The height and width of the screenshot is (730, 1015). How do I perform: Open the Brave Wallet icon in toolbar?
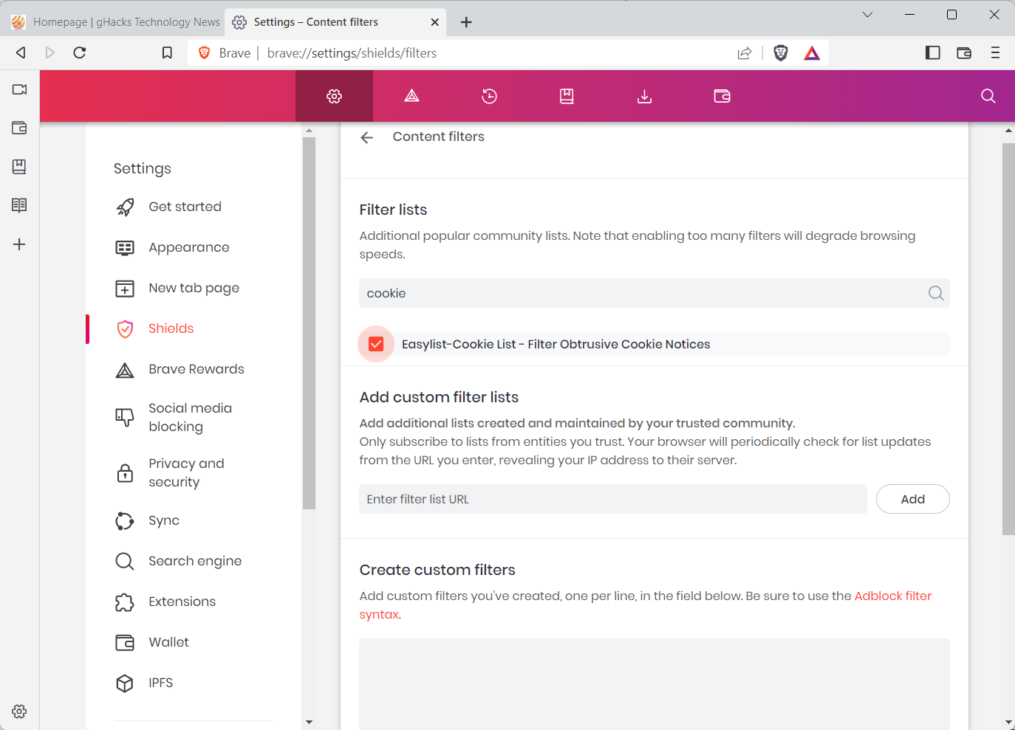click(x=964, y=52)
